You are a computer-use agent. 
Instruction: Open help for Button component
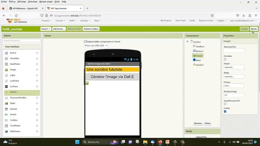coord(37,53)
